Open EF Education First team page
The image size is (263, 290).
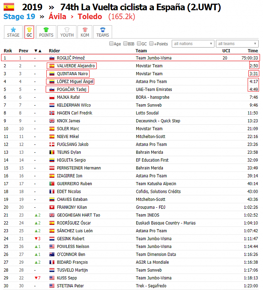(x=152, y=160)
